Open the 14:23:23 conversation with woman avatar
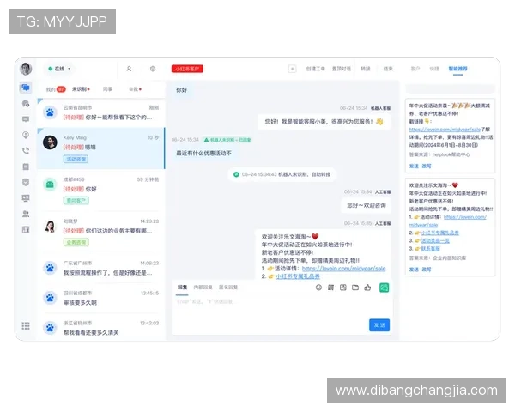The image size is (515, 412). coord(100,233)
